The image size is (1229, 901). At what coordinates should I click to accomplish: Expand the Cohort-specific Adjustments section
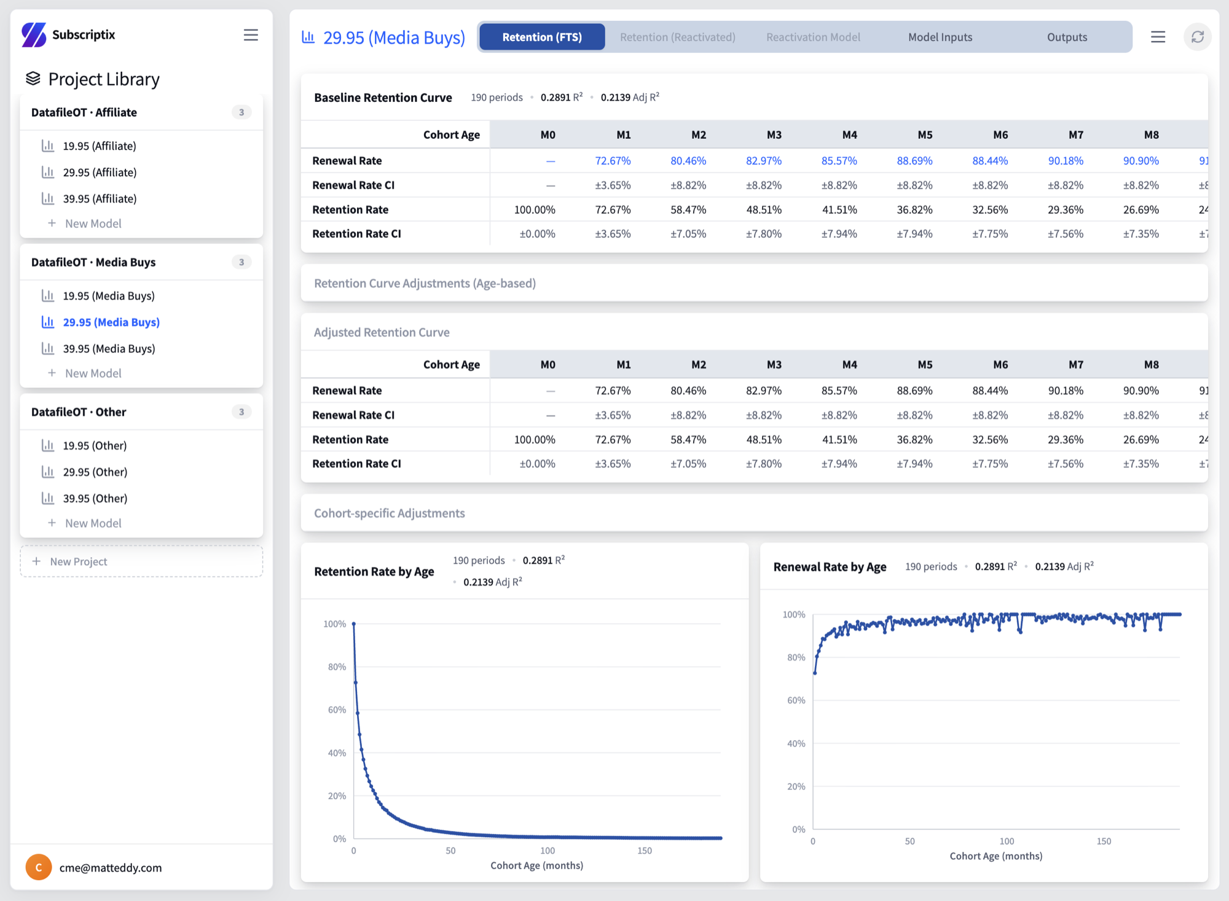coord(754,513)
